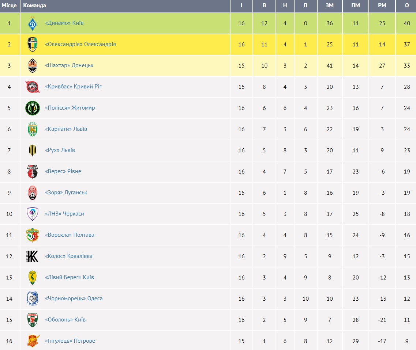The height and width of the screenshot is (350, 416).
Task: Click the Obolon Kyiv club crest
Action: 33,320
